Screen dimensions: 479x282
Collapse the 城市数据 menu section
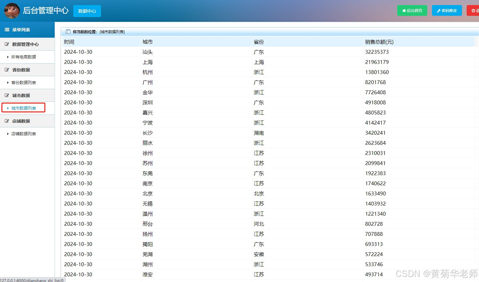click(x=27, y=95)
